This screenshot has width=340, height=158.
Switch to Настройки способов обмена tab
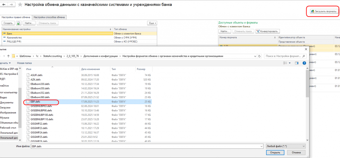(49, 17)
